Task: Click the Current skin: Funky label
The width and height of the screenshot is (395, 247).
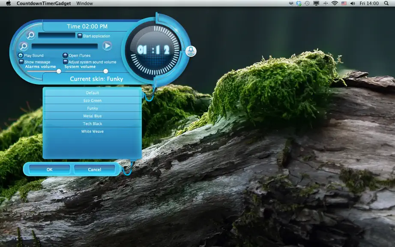Action: tap(96, 79)
